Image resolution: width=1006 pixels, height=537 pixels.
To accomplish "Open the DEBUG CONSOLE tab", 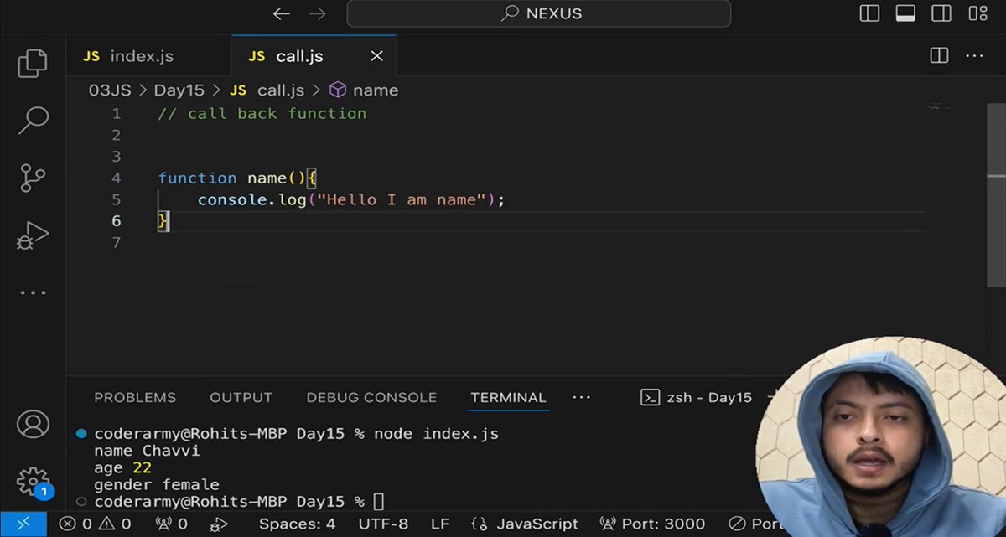I will [371, 398].
